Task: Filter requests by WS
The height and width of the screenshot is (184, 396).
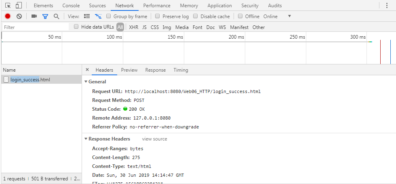Action: 222,27
